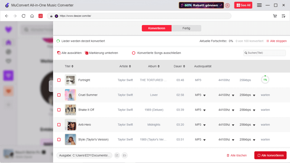Click the THE TORTURED album cell
Viewport: 290px width, 163px height.
(153, 80)
